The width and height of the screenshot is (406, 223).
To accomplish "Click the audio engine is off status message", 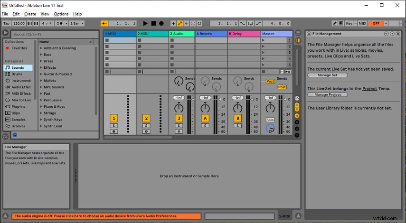I will (106, 216).
